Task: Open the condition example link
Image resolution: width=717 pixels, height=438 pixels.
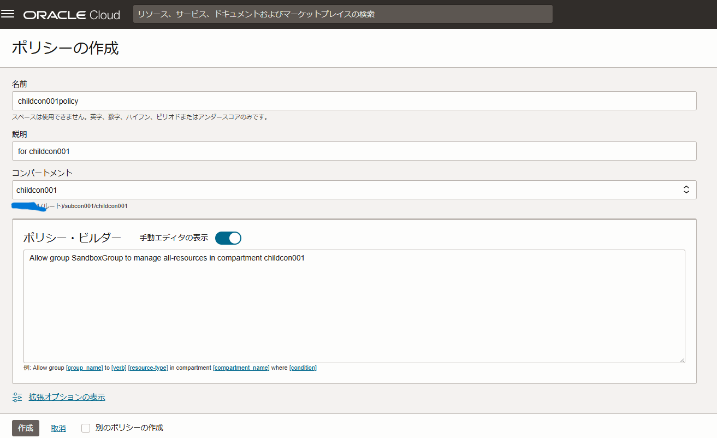Action: 303,368
